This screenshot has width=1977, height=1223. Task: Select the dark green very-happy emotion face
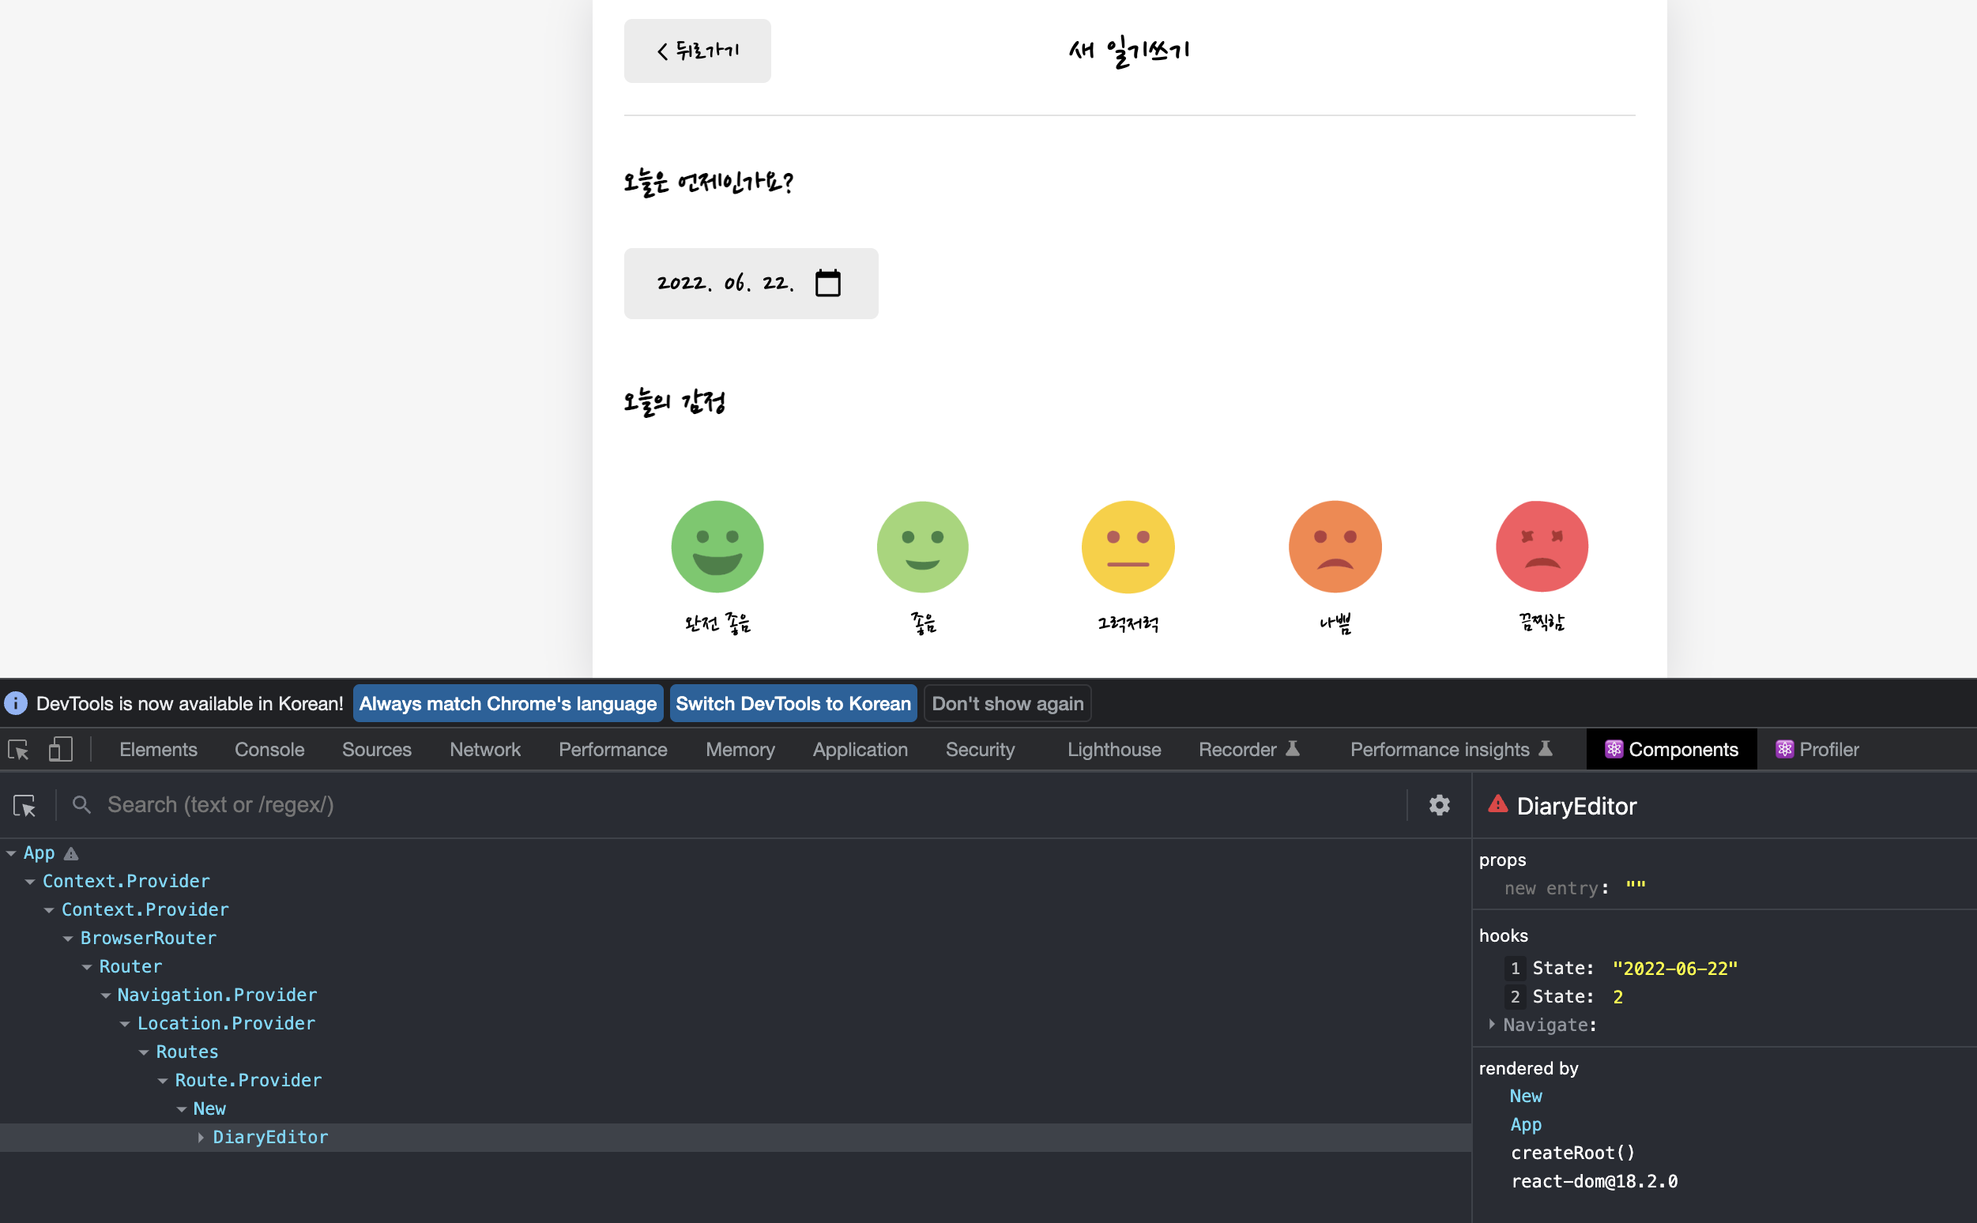(x=717, y=547)
